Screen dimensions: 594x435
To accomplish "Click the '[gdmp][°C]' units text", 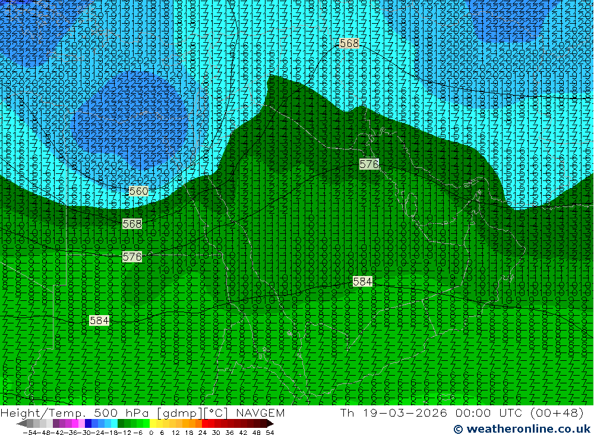I will pyautogui.click(x=192, y=412).
